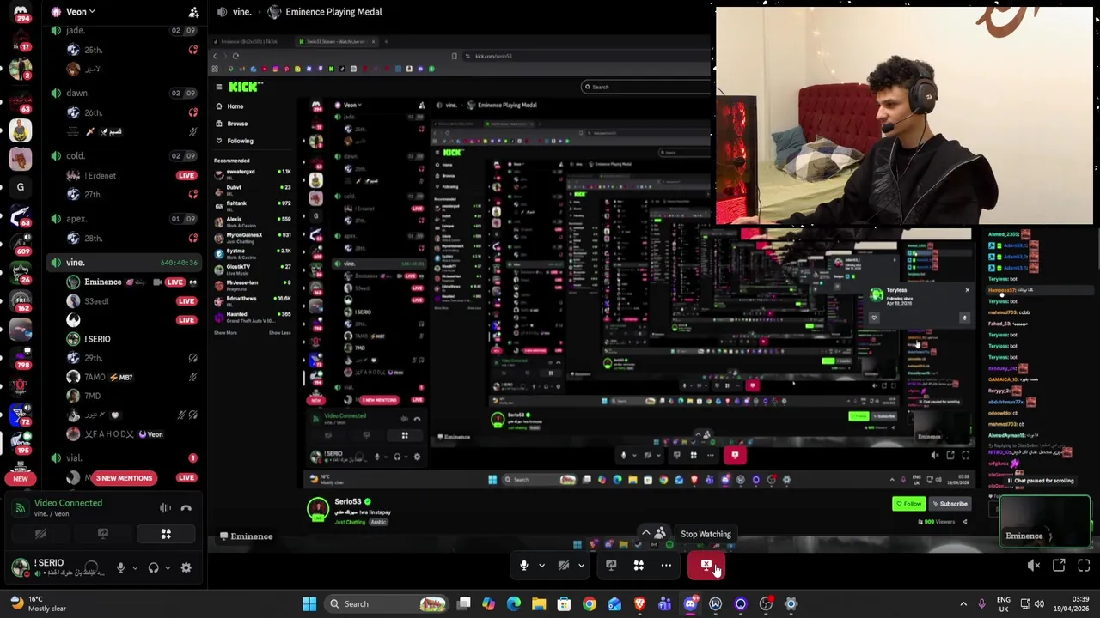
Task: Open the server showing the 798 badge
Action: pos(21,357)
